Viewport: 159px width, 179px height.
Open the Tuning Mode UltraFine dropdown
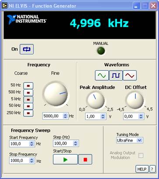click(x=130, y=141)
